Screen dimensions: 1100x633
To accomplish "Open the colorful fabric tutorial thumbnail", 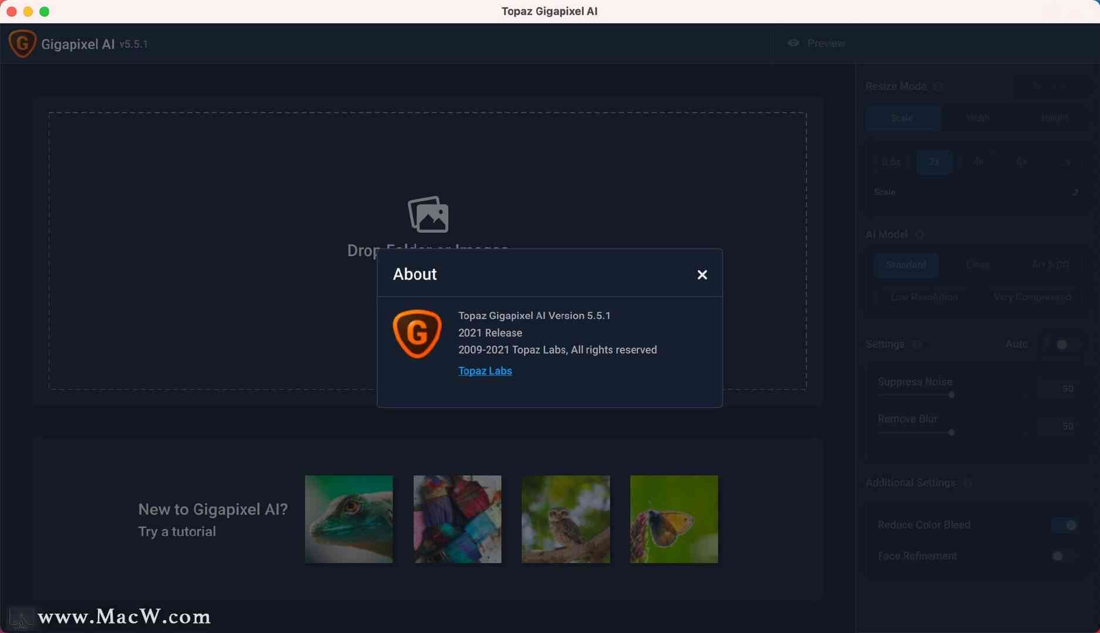I will 458,519.
